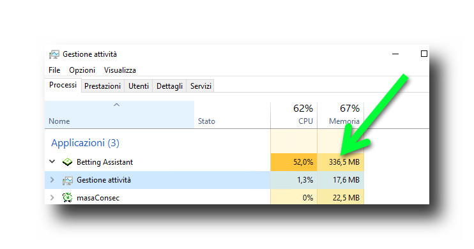
Task: Click the Betting Assistant green diamond icon
Action: coord(68,162)
